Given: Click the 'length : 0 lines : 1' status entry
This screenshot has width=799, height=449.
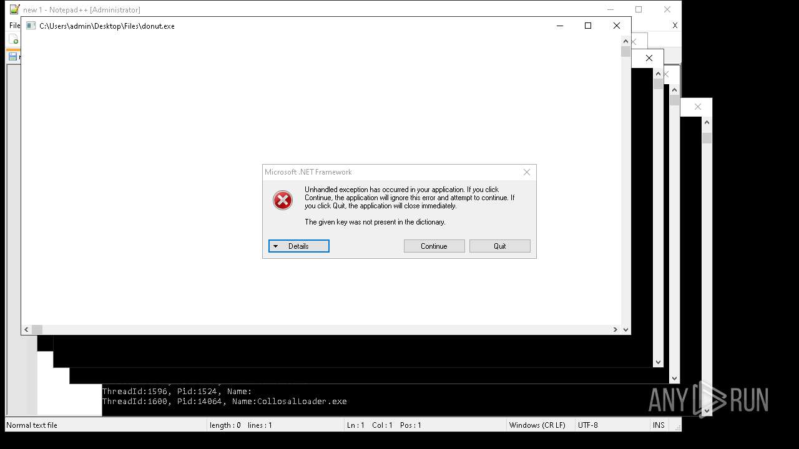Looking at the screenshot, I should tap(241, 425).
